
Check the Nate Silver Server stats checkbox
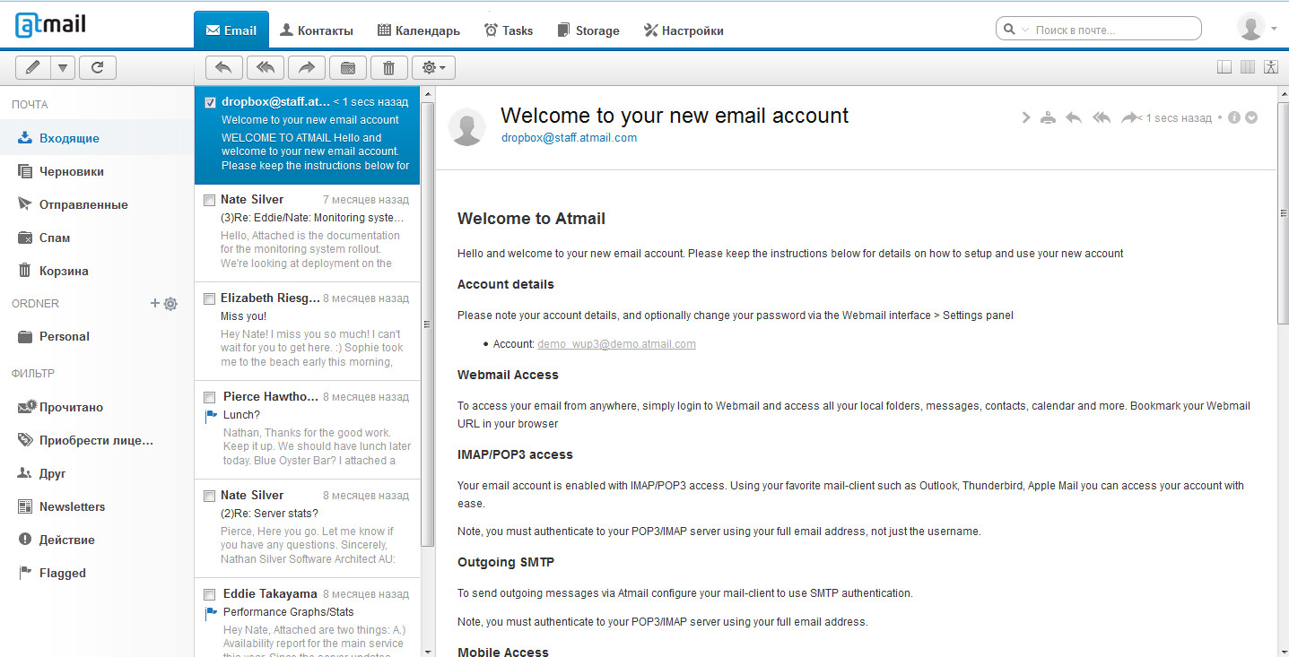tap(209, 496)
